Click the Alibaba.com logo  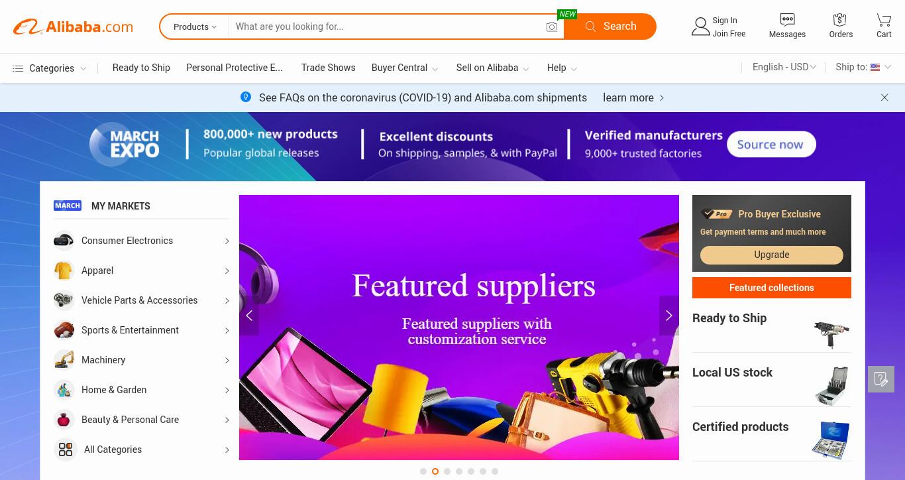pos(73,27)
